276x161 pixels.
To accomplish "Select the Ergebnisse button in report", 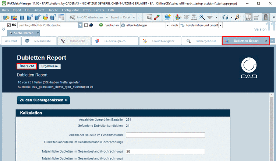I will pyautogui.click(x=49, y=66).
